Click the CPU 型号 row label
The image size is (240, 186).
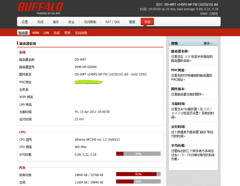pyautogui.click(x=25, y=140)
